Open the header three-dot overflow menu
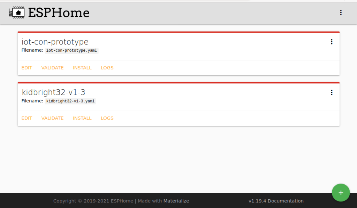The width and height of the screenshot is (357, 208). click(x=341, y=13)
